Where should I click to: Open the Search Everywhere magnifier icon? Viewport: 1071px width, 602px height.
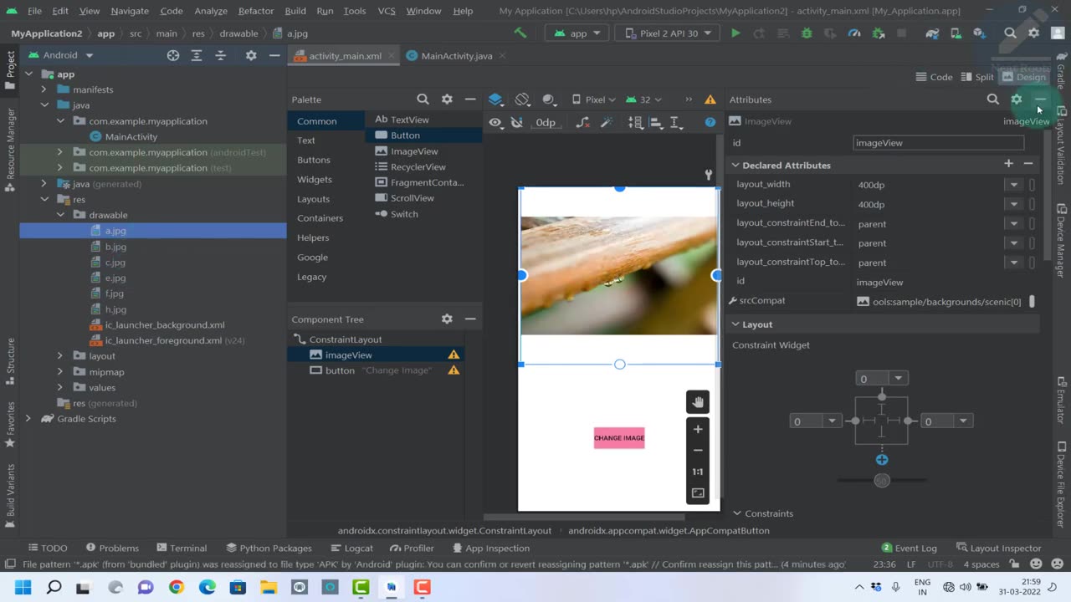pos(1010,33)
